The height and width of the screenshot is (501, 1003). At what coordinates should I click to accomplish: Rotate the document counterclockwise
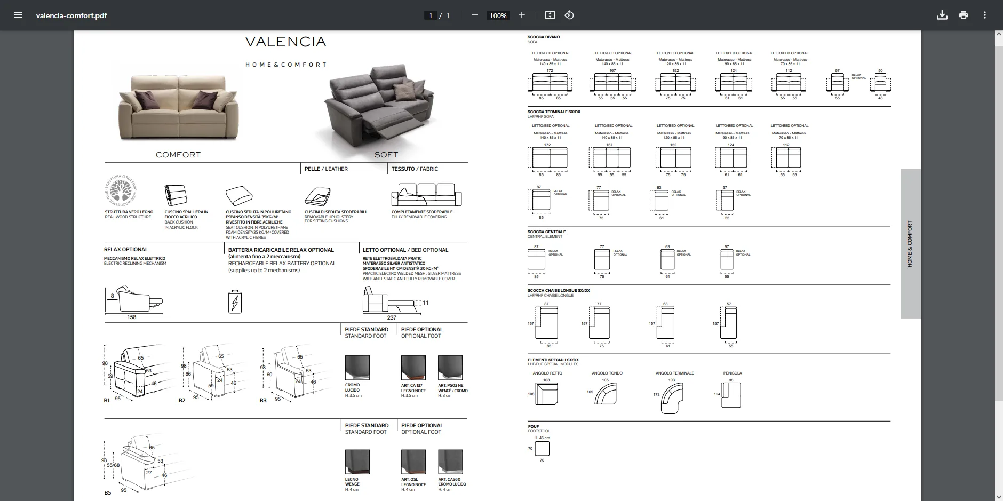click(x=569, y=15)
